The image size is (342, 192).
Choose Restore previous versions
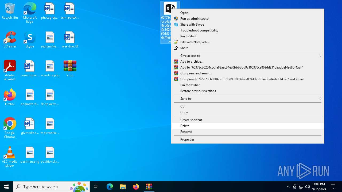(248, 91)
